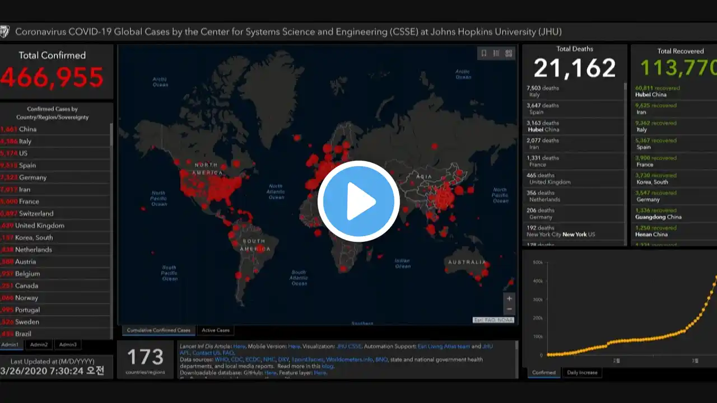Open the 1point3acres link

coord(308,359)
